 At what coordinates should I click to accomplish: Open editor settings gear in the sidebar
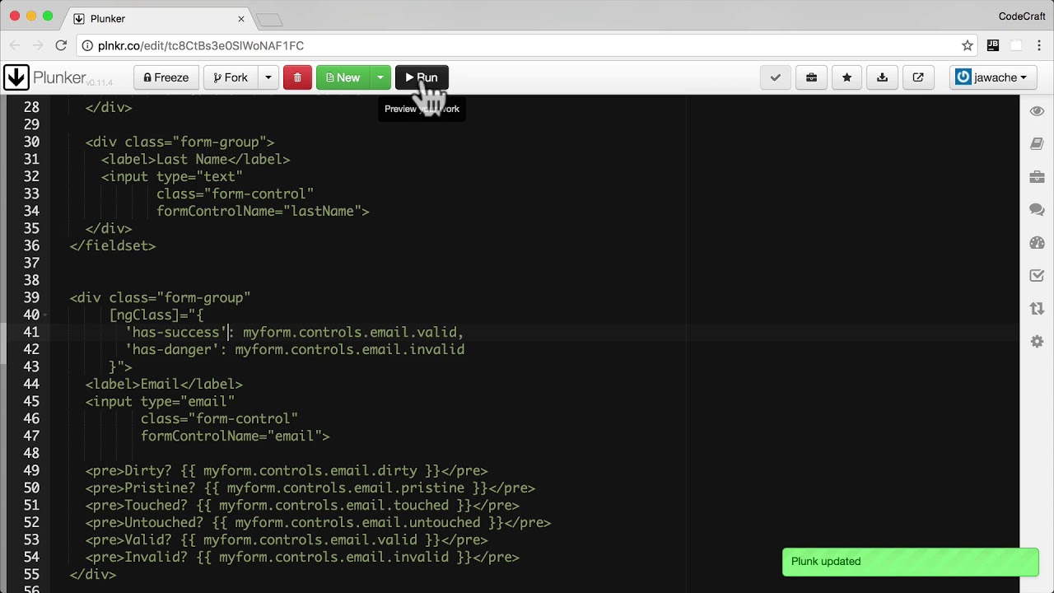pyautogui.click(x=1037, y=342)
